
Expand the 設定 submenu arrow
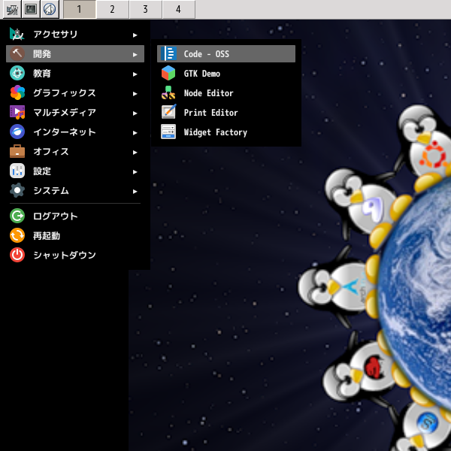(x=135, y=172)
